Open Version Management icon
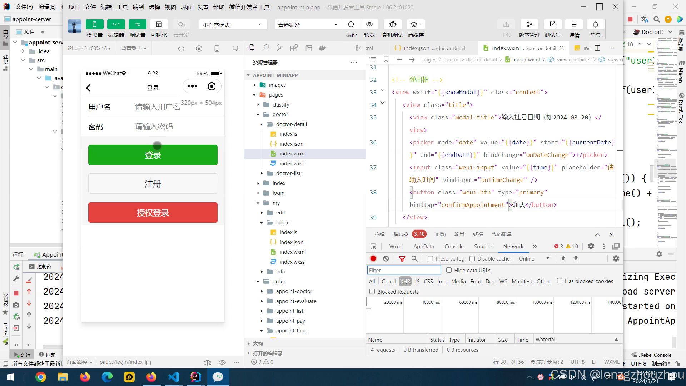The width and height of the screenshot is (686, 386). (x=529, y=24)
